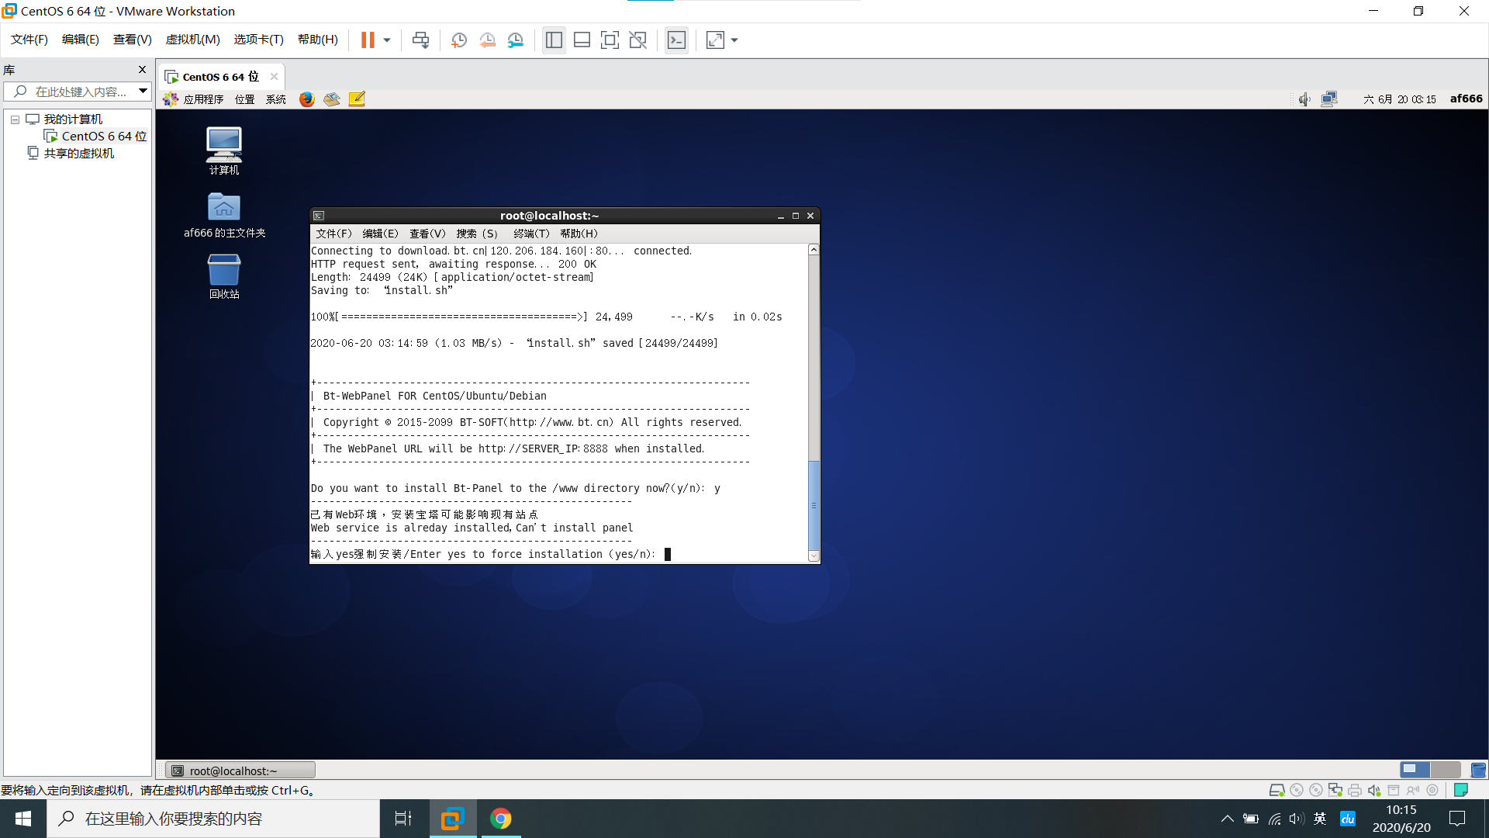Open VMware 帮助(H) menu
The height and width of the screenshot is (838, 1489).
pyautogui.click(x=318, y=40)
